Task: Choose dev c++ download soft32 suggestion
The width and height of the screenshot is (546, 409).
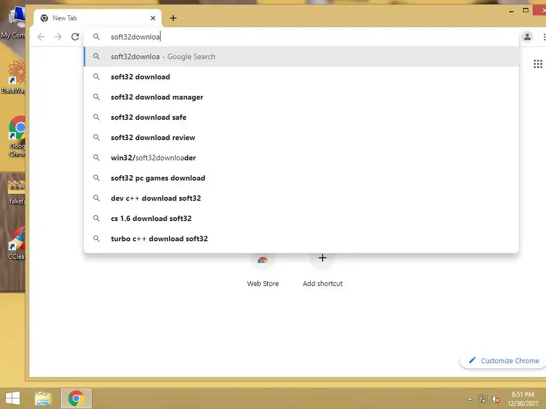Action: click(302, 198)
